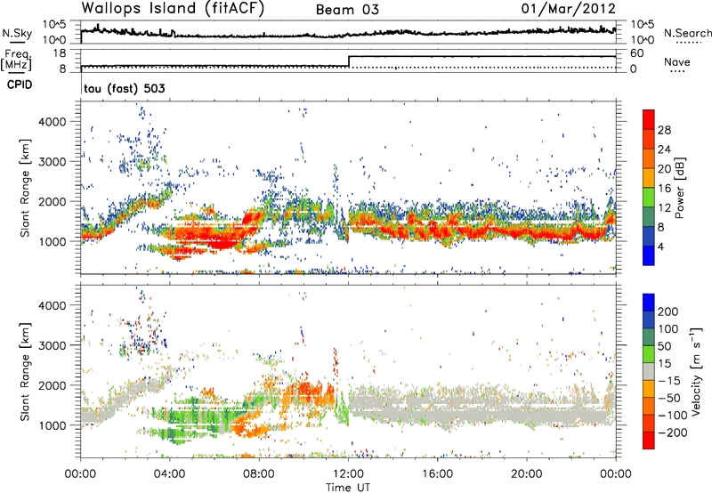This screenshot has height=493, width=712.
Task: Click the solid line sample under N.Sky
Action: pos(16,42)
